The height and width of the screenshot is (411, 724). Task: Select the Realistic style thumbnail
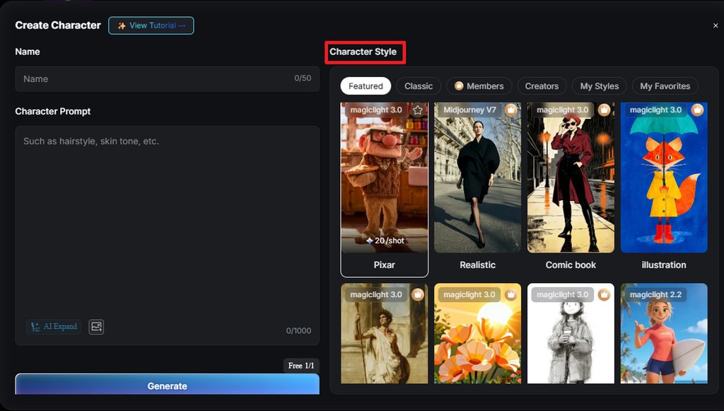coord(477,178)
